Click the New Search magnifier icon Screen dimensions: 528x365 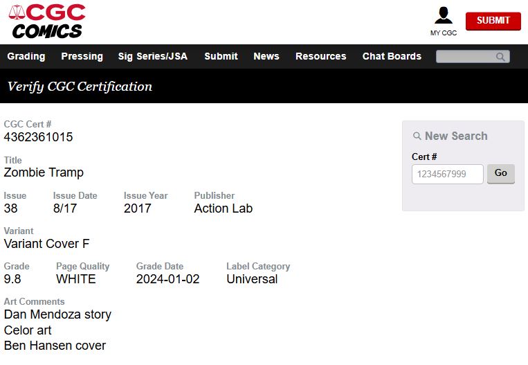pos(417,136)
